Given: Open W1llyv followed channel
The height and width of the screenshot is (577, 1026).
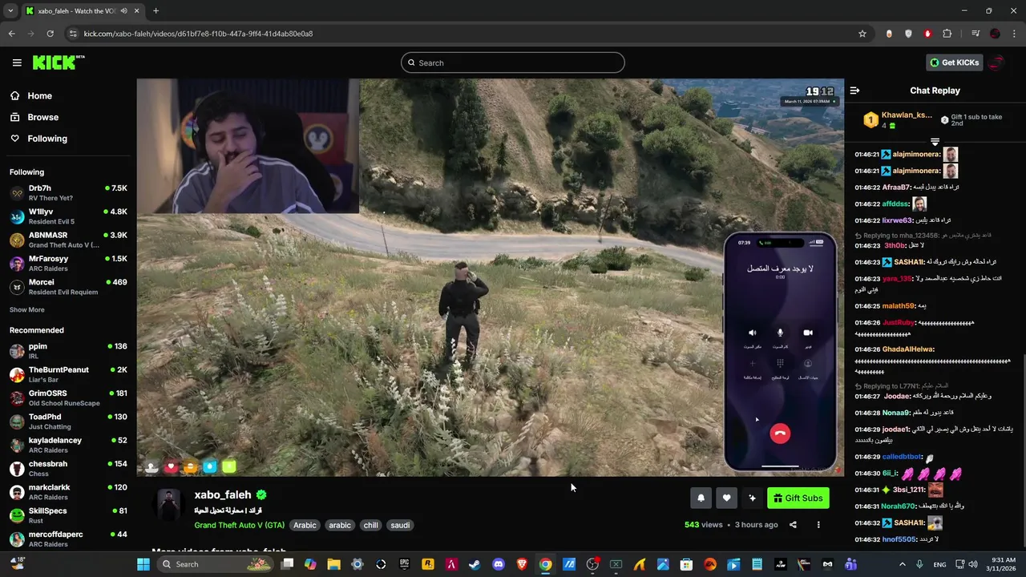Looking at the screenshot, I should pyautogui.click(x=68, y=216).
